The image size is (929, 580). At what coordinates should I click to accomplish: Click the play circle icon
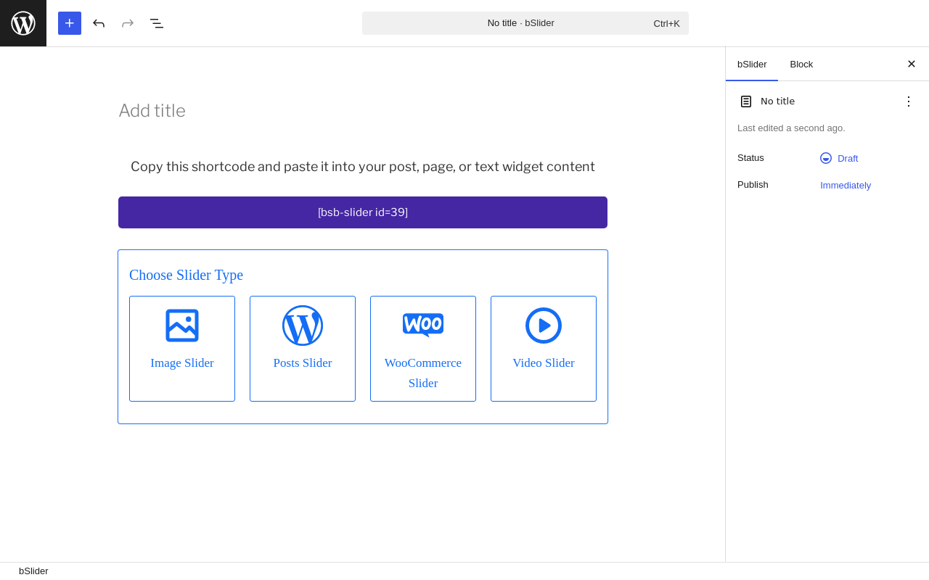[544, 326]
